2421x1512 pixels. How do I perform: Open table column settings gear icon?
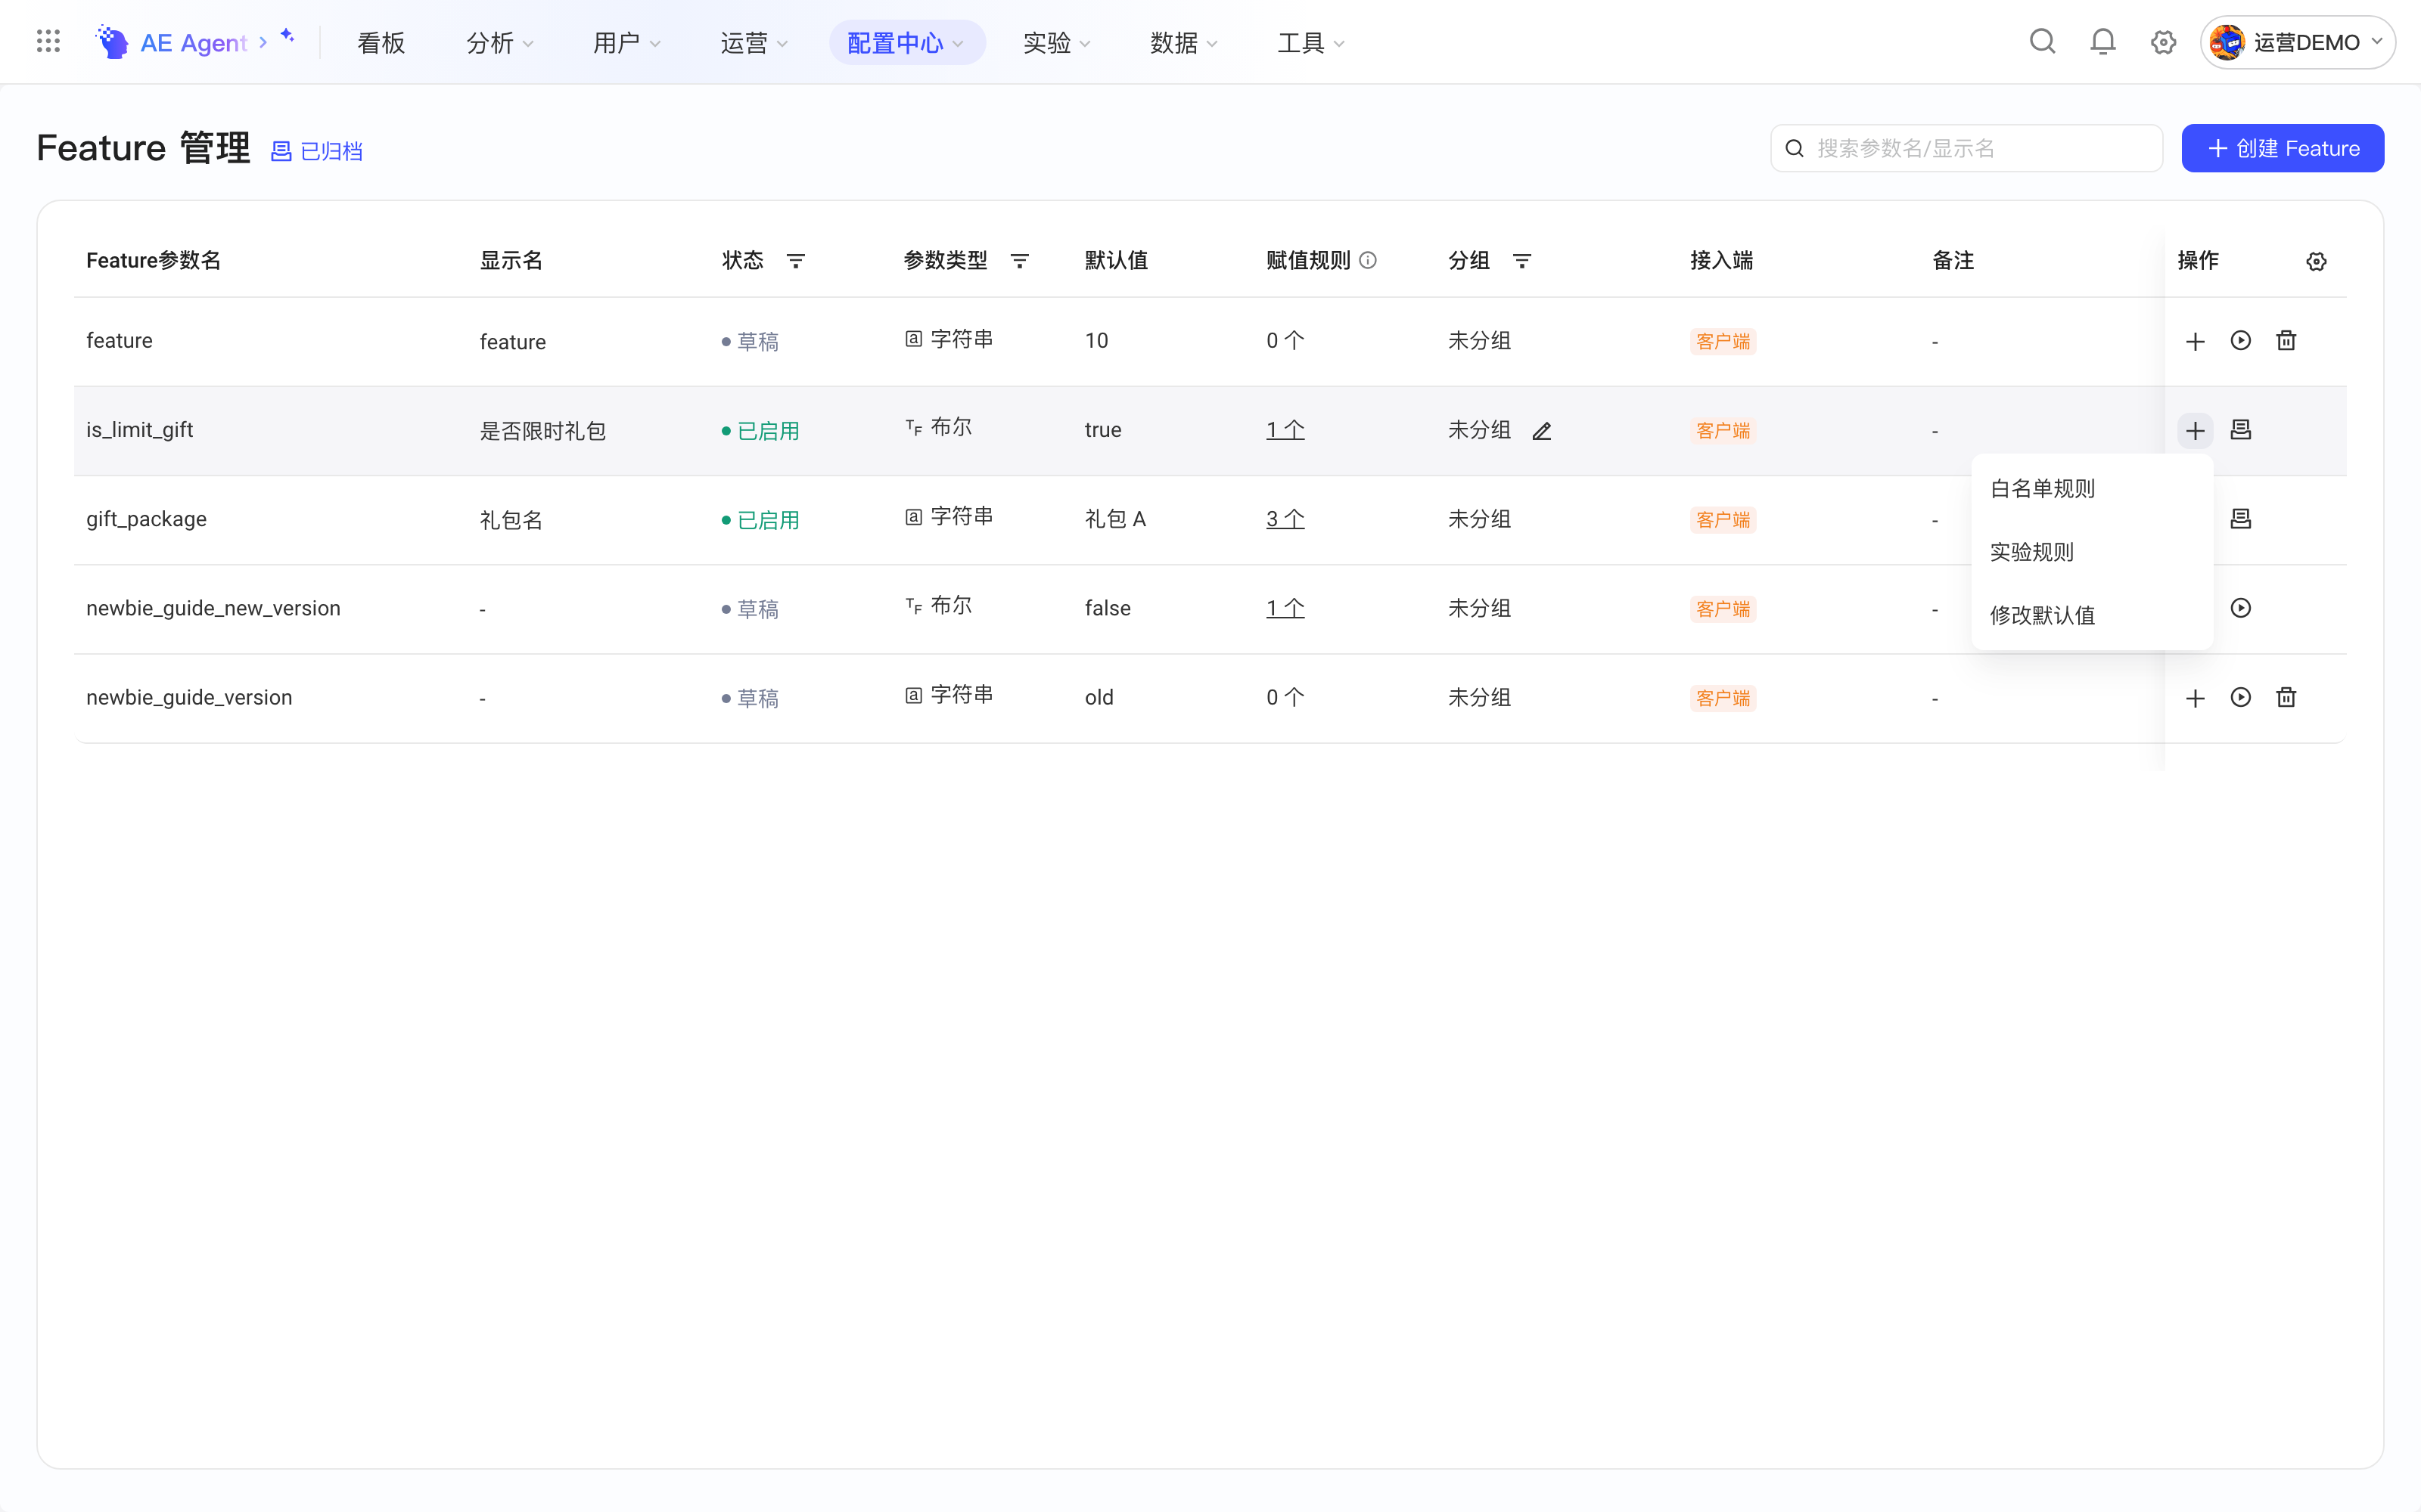coord(2316,261)
